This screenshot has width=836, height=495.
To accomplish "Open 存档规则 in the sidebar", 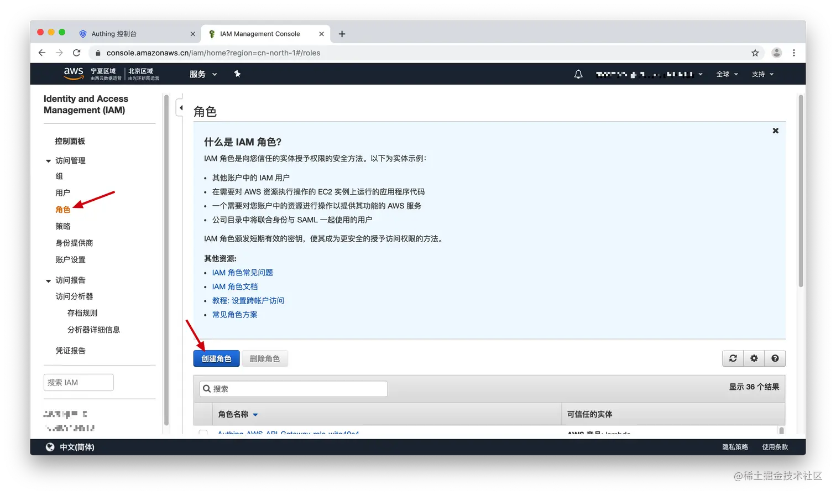I will pos(82,312).
